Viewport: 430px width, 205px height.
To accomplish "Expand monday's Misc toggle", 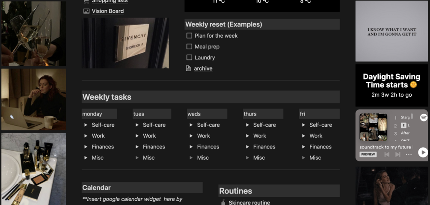I will click(86, 158).
